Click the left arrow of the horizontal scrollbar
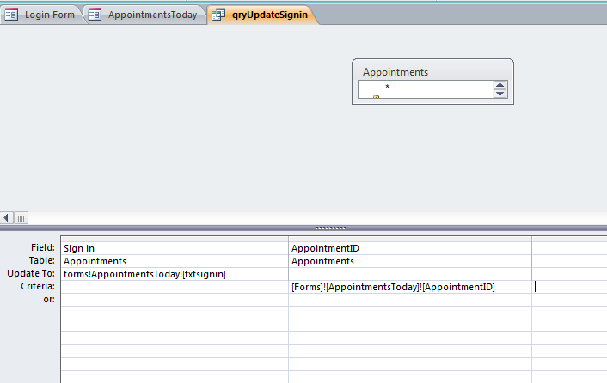 [7, 218]
